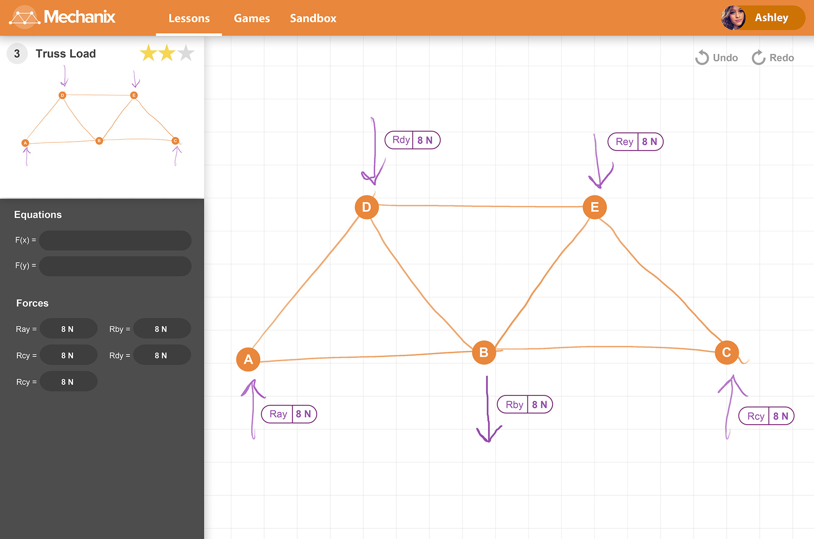Select node E in the preview thumbnail
Viewport: 814px width, 539px height.
tap(134, 95)
